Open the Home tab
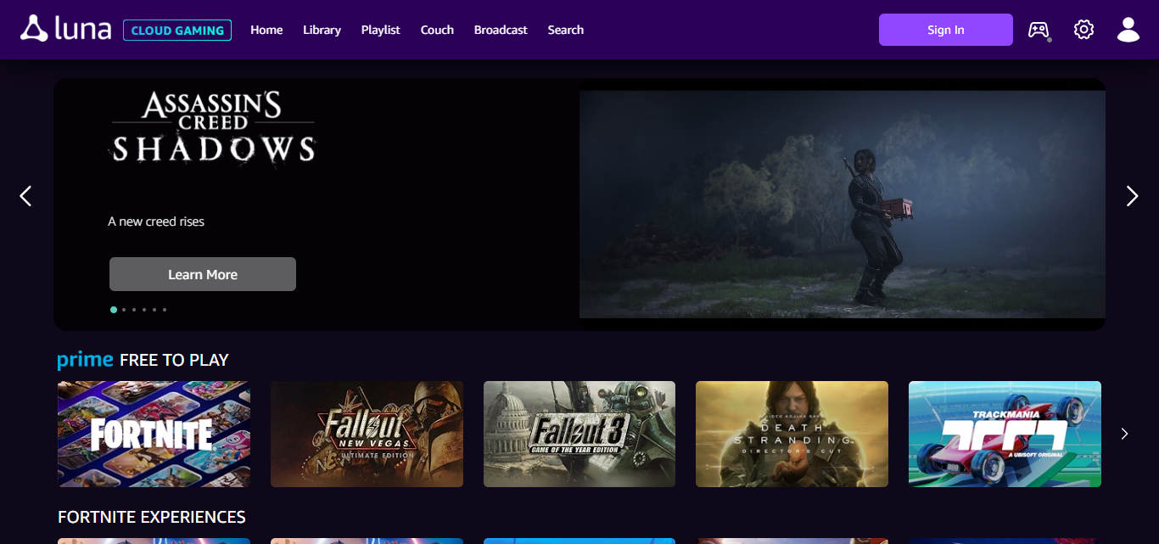This screenshot has height=544, width=1159. 266,30
